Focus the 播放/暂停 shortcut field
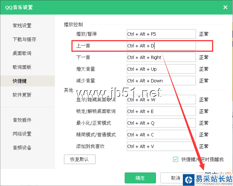The height and width of the screenshot is (186, 233). pos(161,34)
